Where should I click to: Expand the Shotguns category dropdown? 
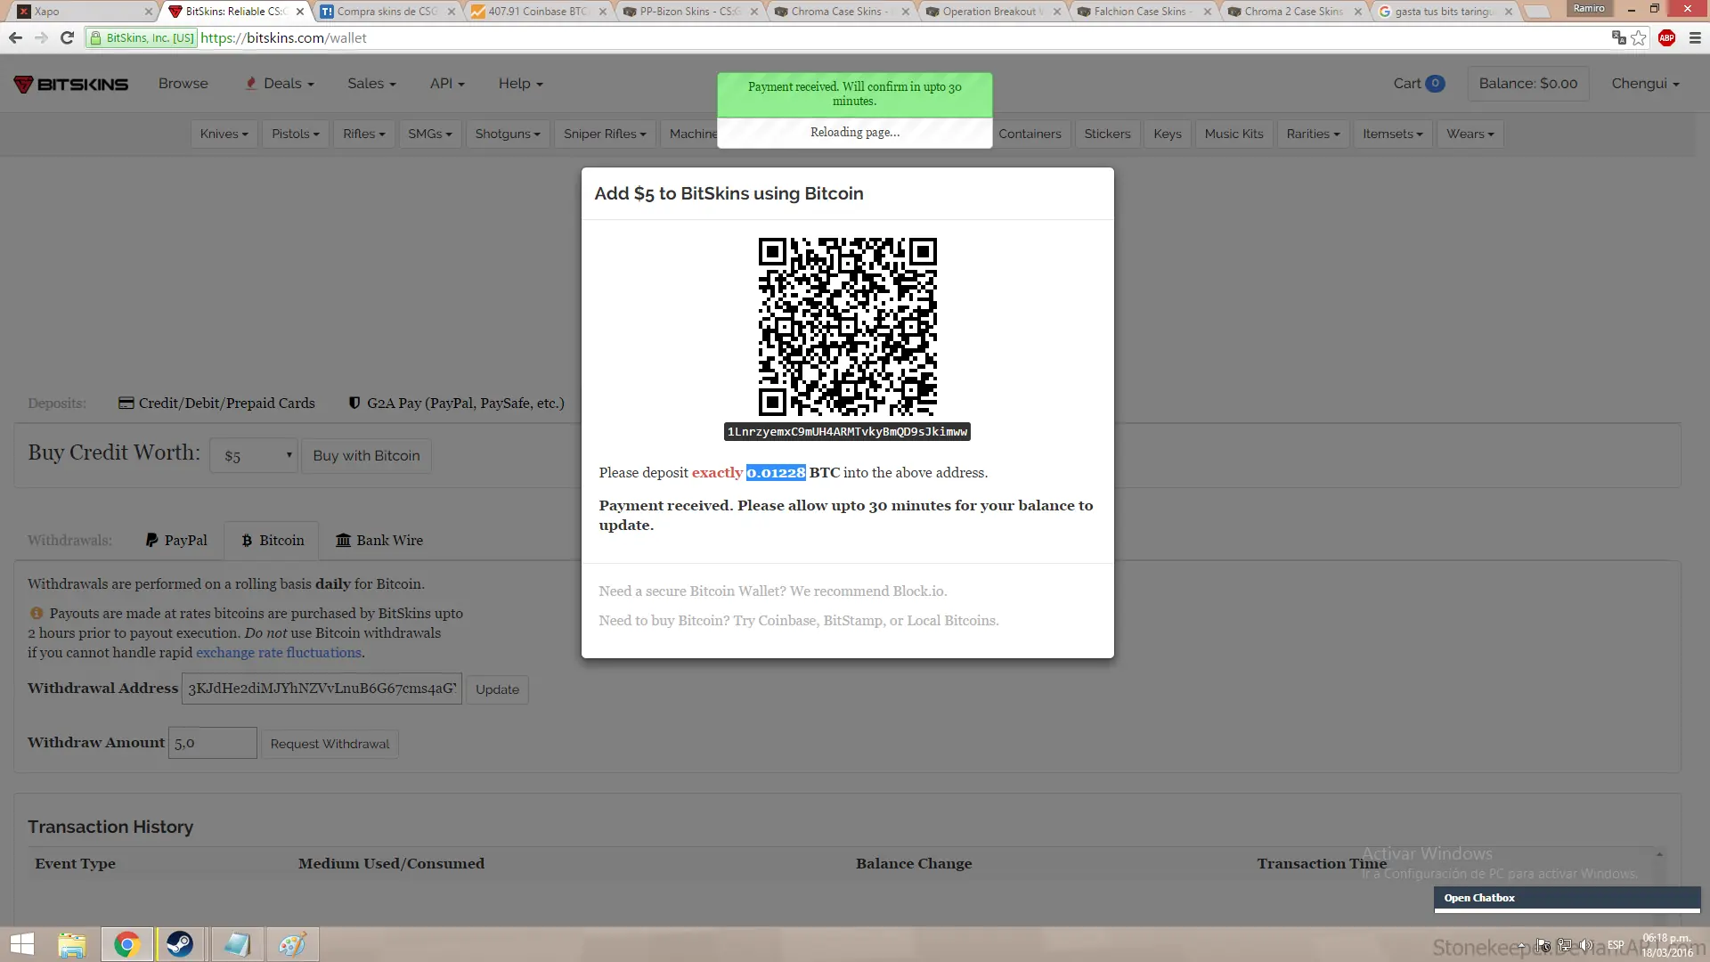point(508,134)
